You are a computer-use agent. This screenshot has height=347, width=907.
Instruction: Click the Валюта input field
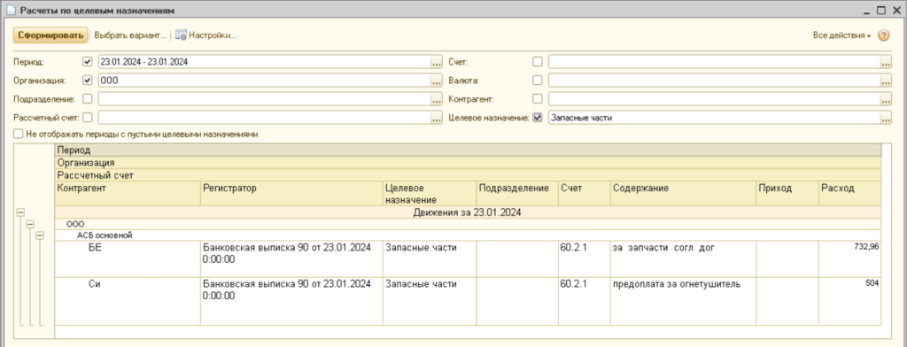[714, 81]
